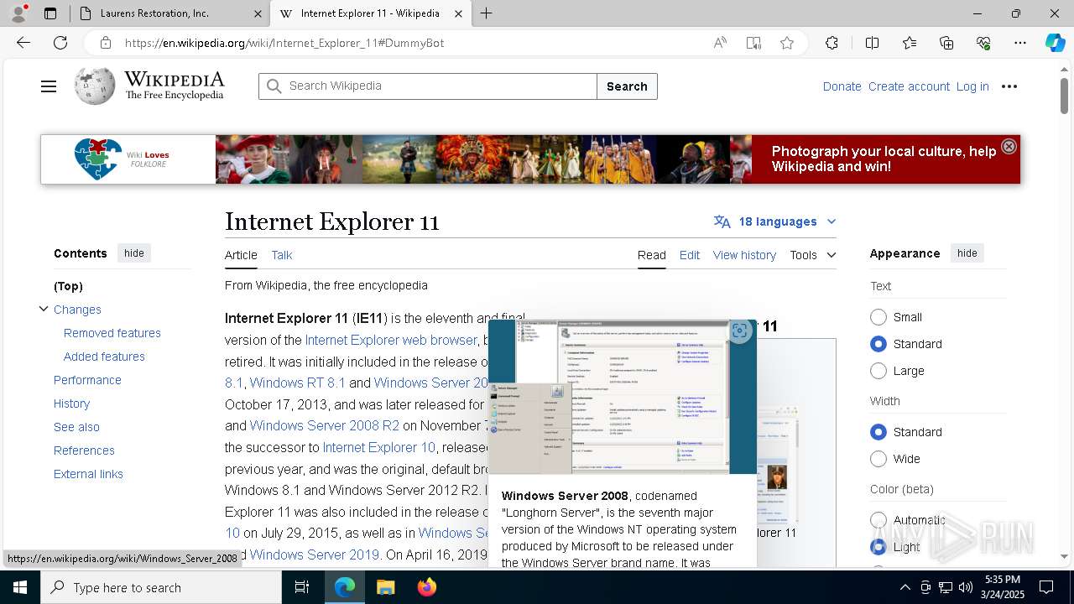Click Create account link
The height and width of the screenshot is (604, 1074).
click(x=909, y=86)
